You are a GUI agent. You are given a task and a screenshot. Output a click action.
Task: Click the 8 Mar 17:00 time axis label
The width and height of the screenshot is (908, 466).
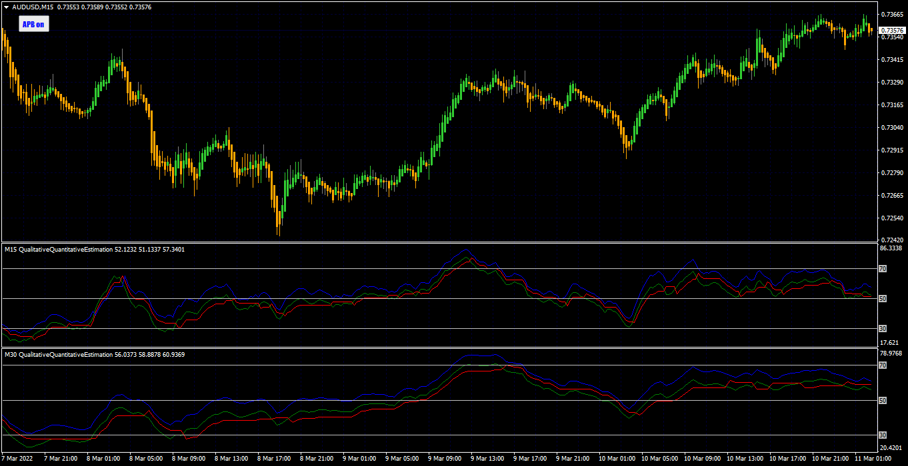(275, 459)
